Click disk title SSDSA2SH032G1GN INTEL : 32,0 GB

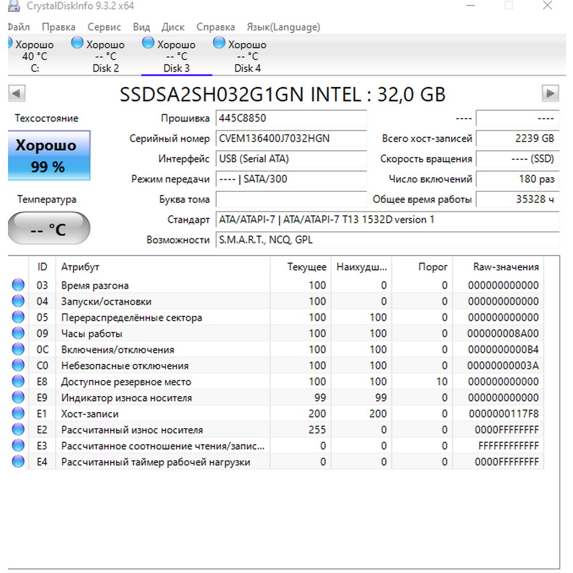point(283,95)
